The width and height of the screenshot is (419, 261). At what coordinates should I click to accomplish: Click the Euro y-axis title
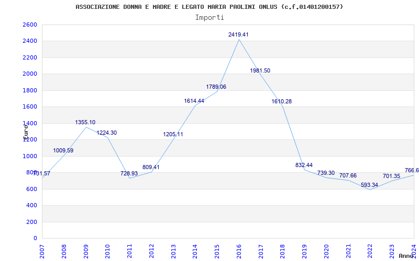coord(26,133)
